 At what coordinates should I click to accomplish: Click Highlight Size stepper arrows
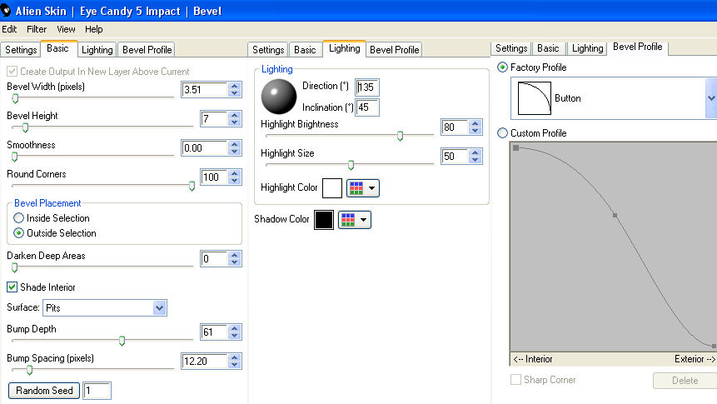click(x=476, y=157)
